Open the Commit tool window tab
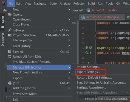The width and height of the screenshot is (130, 102). [3, 39]
